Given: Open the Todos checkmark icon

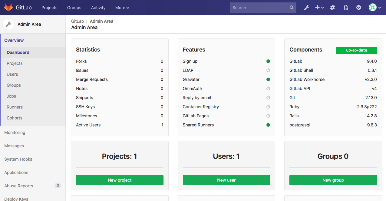Looking at the screenshot, I should coord(358,7).
